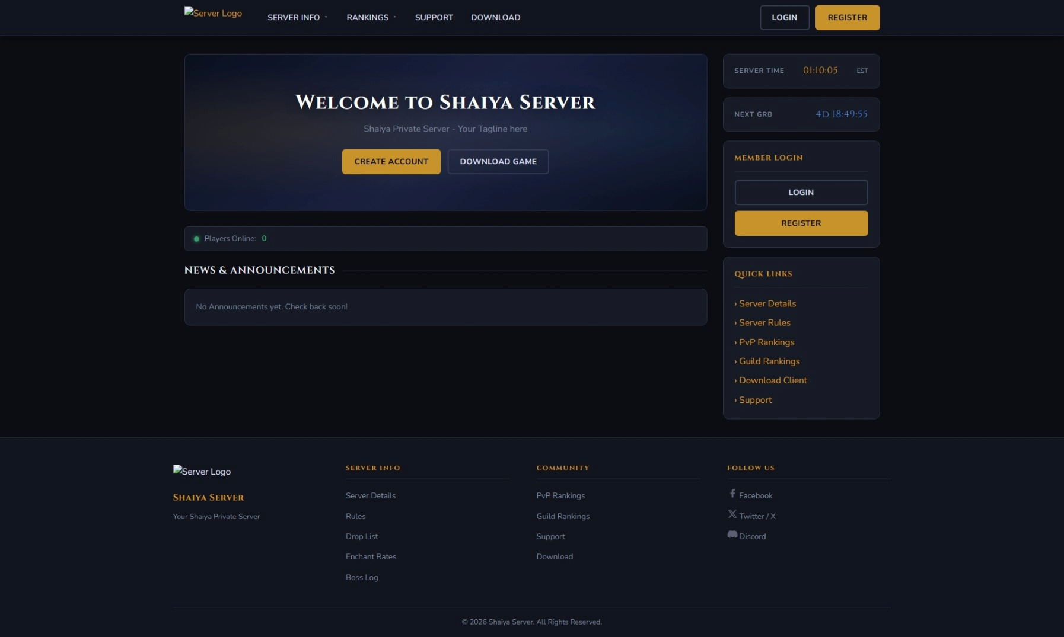This screenshot has height=637, width=1064.
Task: Open the Download Client quick link
Action: tap(771, 380)
